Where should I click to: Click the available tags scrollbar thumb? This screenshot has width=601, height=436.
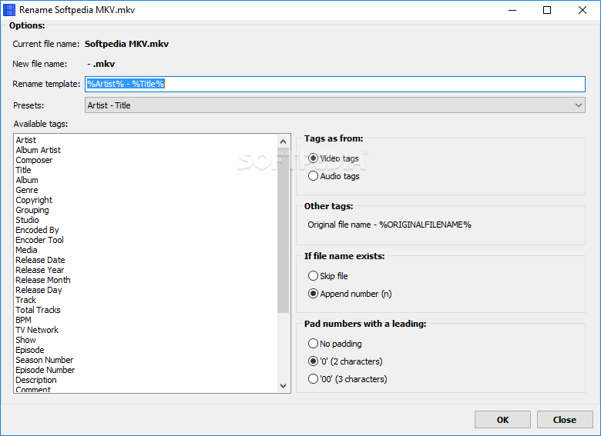point(284,231)
